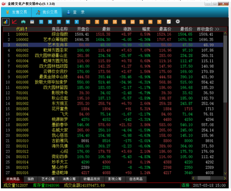
Task: Choose the 60-minute orange period icon
Action: 133,22
